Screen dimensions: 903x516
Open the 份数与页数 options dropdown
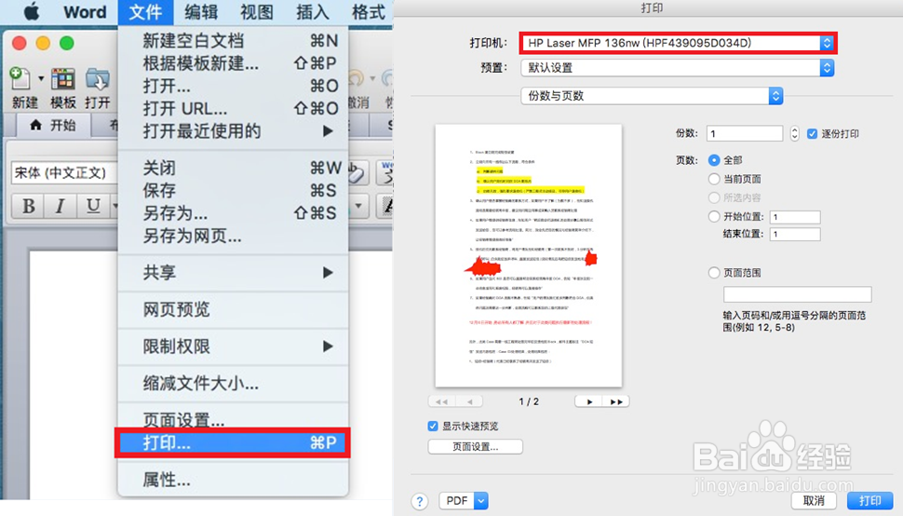click(x=652, y=96)
